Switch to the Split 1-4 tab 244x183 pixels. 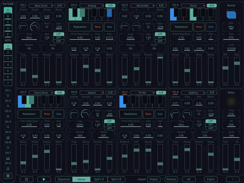coord(99,179)
